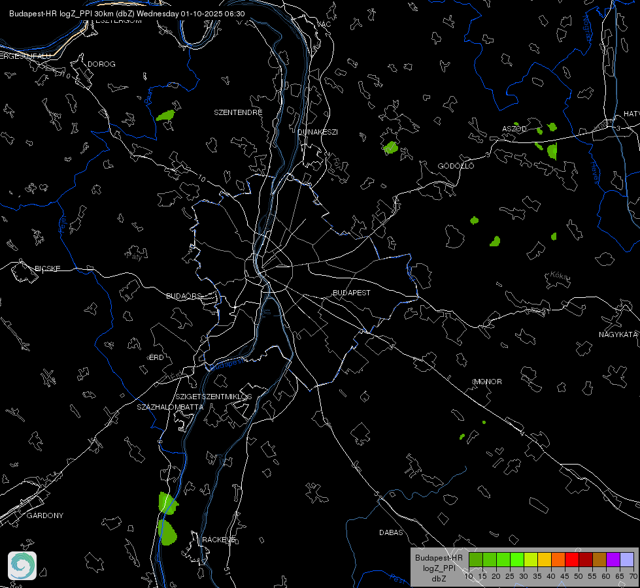The image size is (640, 588).
Task: Click the NAGYKÁTA town label
Action: [618, 335]
